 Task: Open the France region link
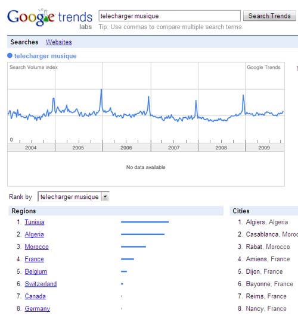[x=34, y=259]
